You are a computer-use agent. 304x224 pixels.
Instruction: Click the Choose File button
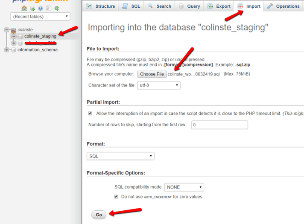pos(152,74)
